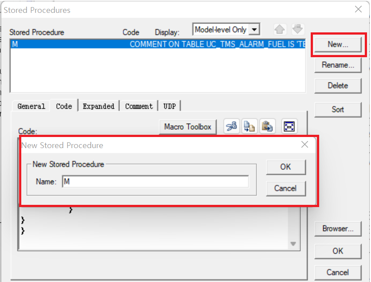Click Cancel in the Stored Procedures window
Viewport: 371px width, 282px height.
pyautogui.click(x=338, y=273)
